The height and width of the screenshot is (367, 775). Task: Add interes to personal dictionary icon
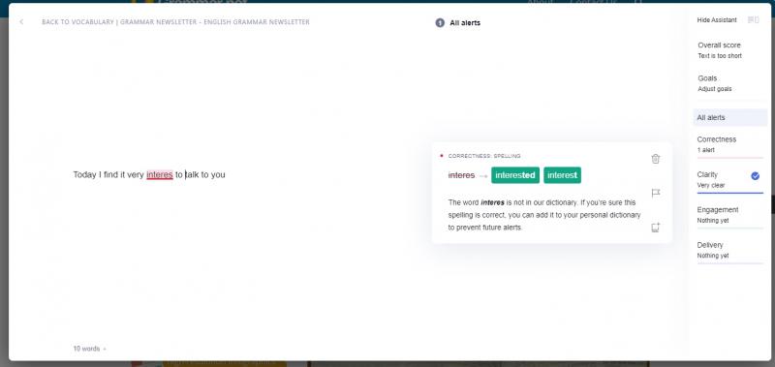pos(656,228)
